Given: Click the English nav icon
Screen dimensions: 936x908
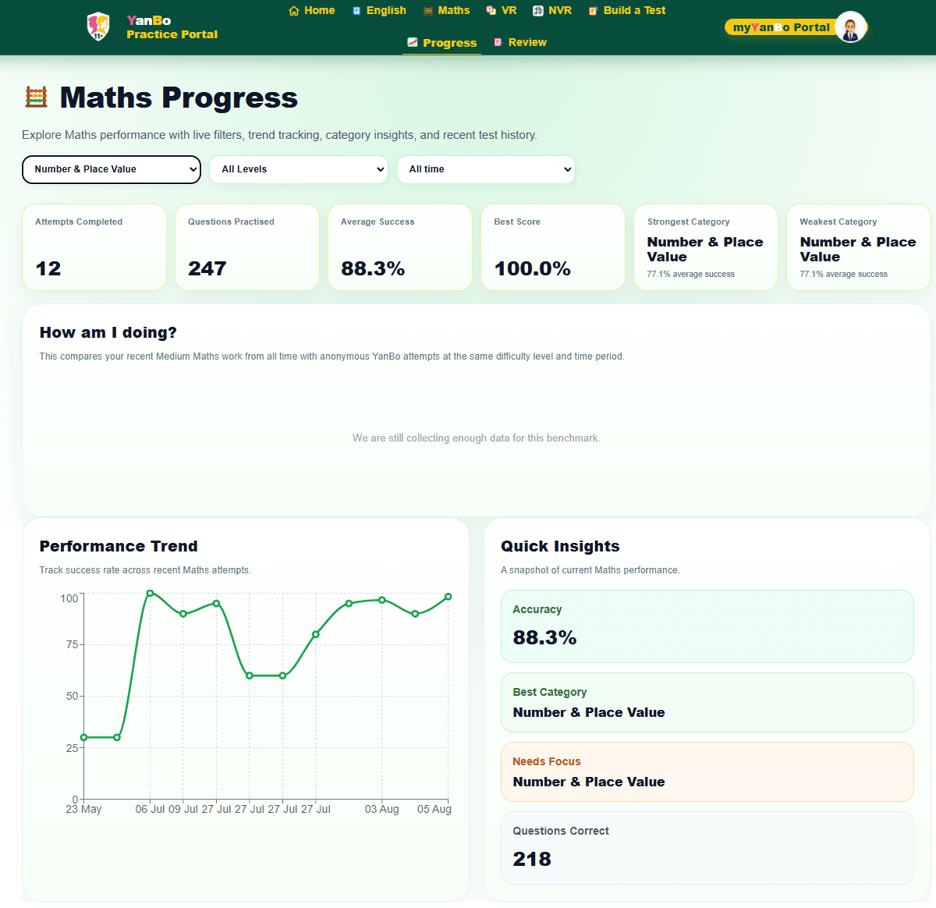Looking at the screenshot, I should (356, 11).
